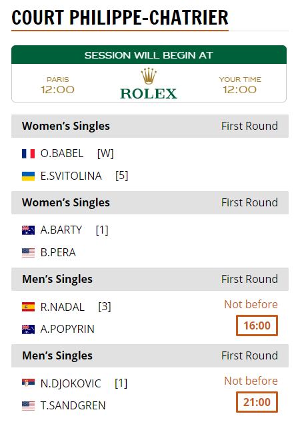Select A.BARTY player name
Image resolution: width=306 pixels, height=428 pixels.
point(61,230)
